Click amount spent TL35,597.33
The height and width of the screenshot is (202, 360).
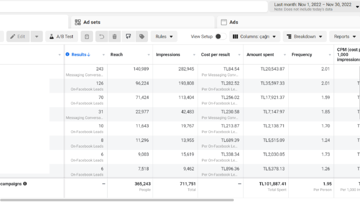click(x=272, y=83)
